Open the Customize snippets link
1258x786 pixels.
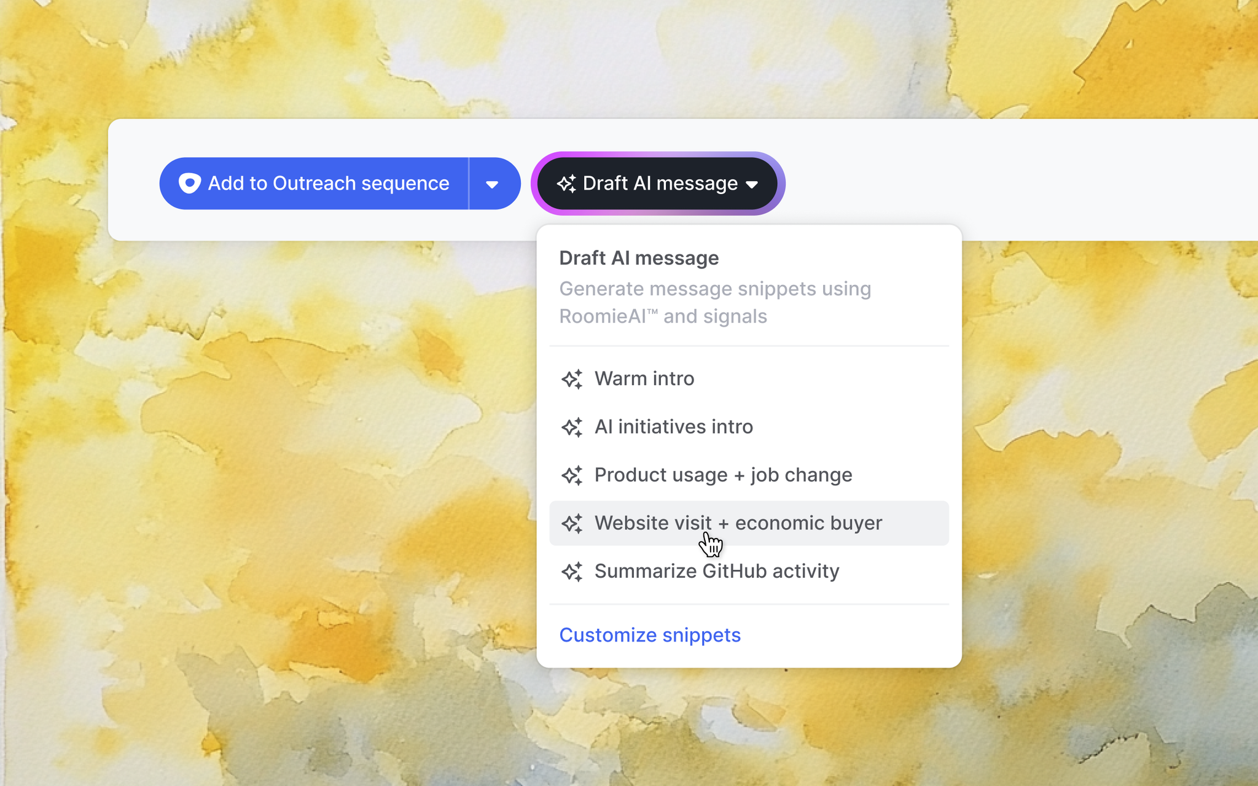coord(650,635)
